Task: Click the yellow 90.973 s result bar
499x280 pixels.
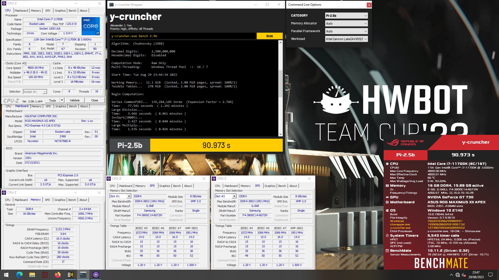Action: pos(216,145)
